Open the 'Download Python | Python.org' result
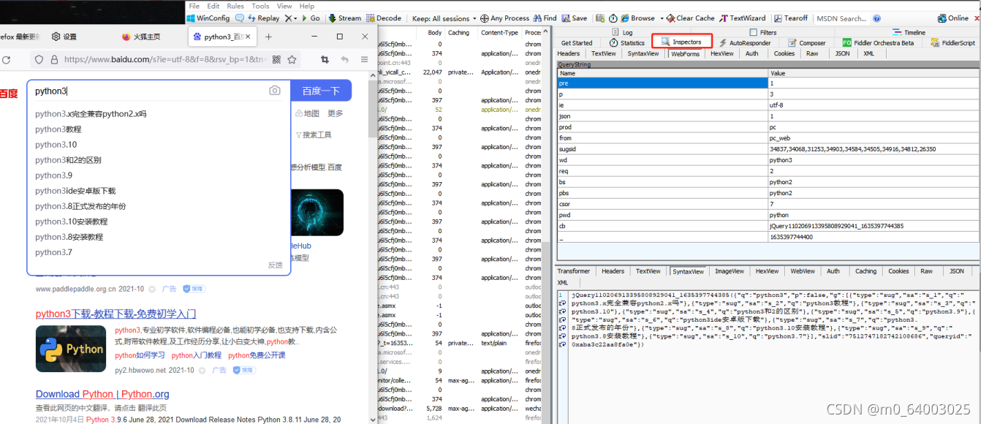Image resolution: width=981 pixels, height=424 pixels. (102, 394)
